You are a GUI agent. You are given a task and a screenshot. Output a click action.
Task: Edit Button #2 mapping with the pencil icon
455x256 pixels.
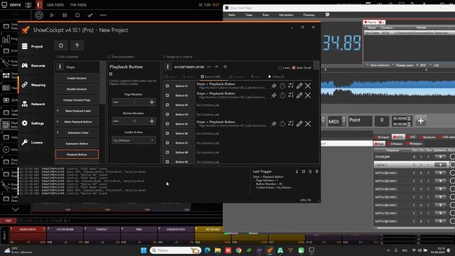[x=299, y=95]
